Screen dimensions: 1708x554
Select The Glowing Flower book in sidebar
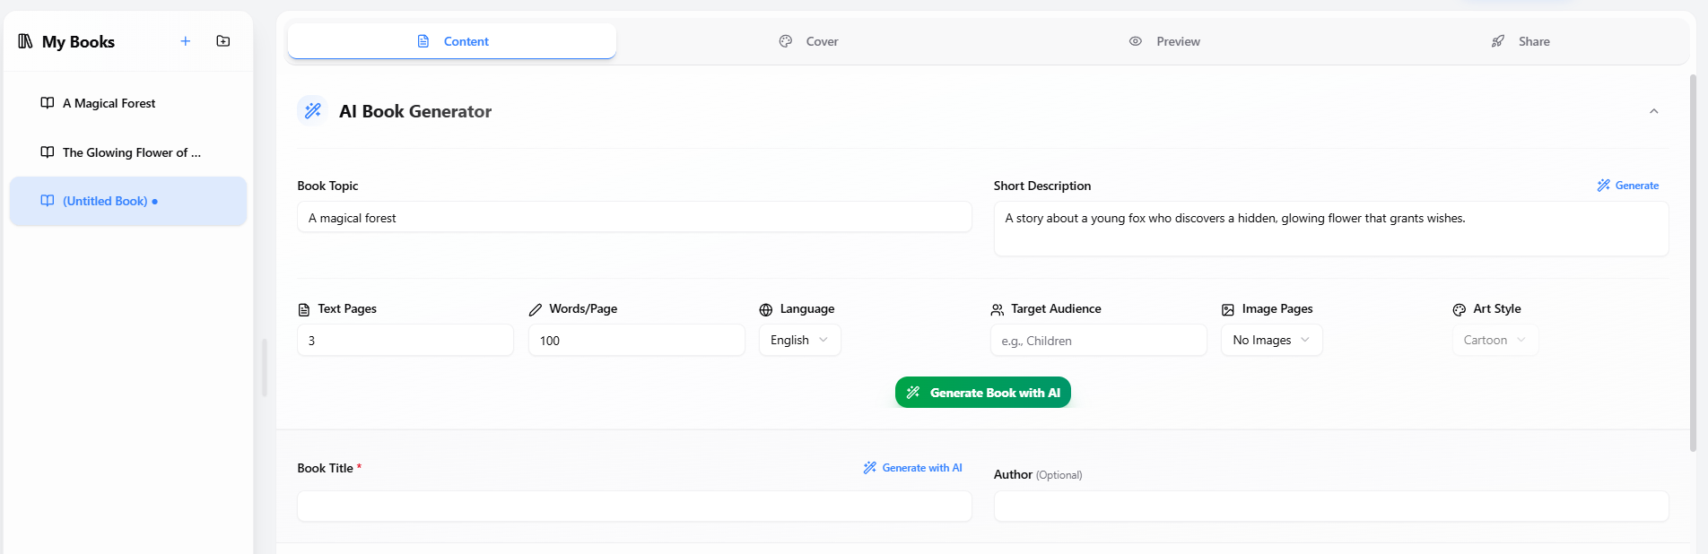pos(131,152)
